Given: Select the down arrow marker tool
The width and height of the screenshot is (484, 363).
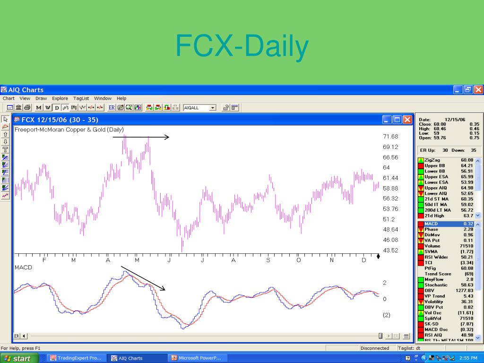Looking at the screenshot, I should point(5,142).
